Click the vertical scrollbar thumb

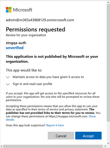pos(108,63)
